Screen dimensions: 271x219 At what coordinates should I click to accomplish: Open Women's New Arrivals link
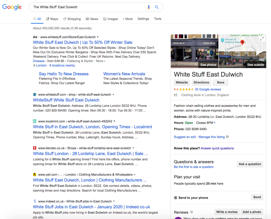coord(124,74)
